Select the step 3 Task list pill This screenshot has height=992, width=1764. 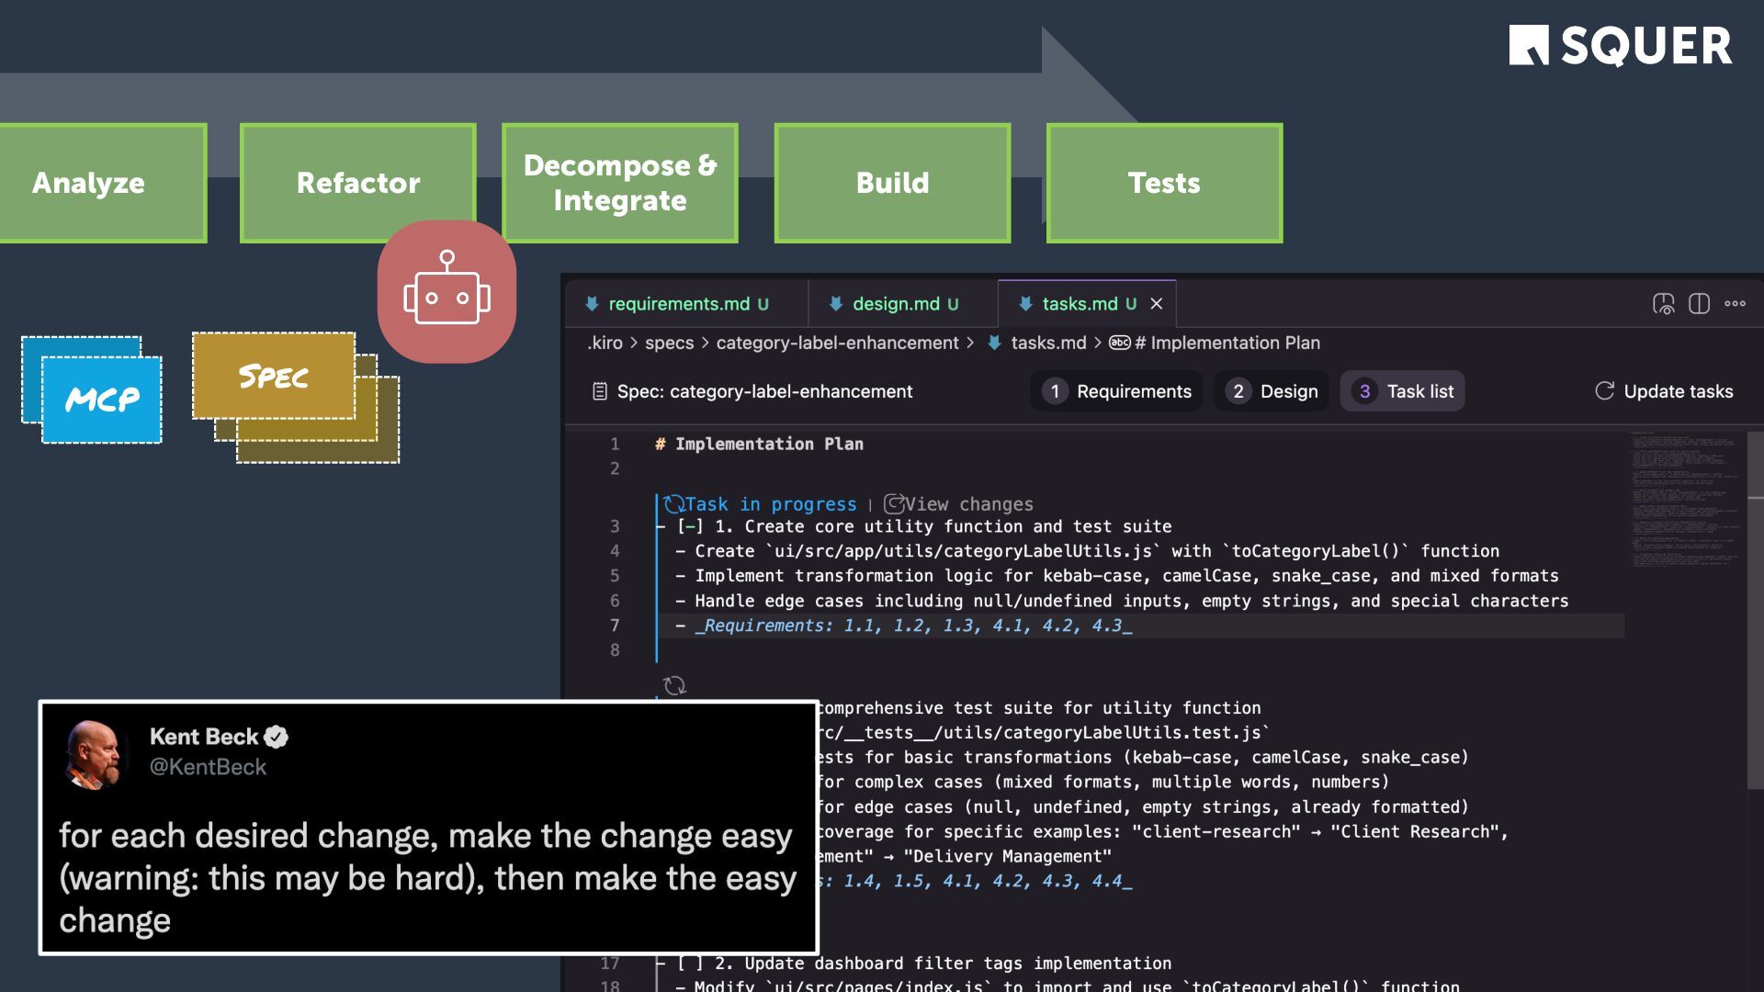pyautogui.click(x=1402, y=391)
